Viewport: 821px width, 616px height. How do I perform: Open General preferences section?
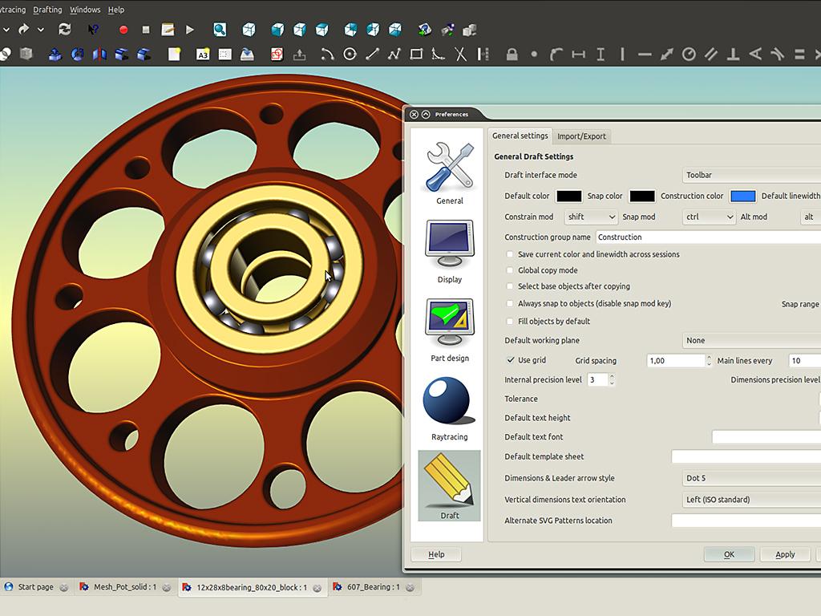pyautogui.click(x=449, y=173)
